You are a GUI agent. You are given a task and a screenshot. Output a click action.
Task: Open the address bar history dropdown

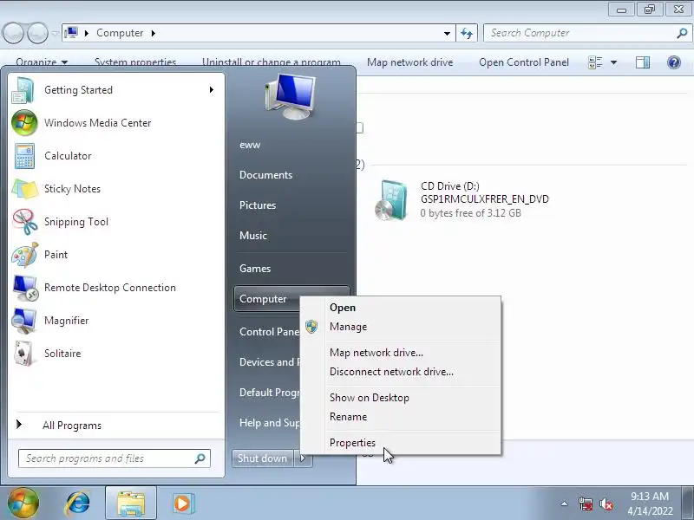[x=447, y=33]
